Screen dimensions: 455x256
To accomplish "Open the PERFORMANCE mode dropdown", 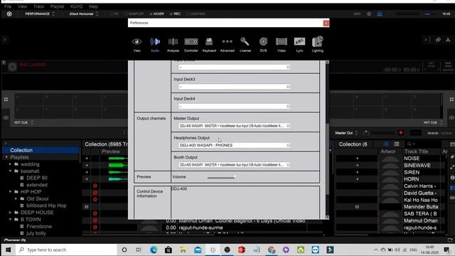I will [x=40, y=14].
